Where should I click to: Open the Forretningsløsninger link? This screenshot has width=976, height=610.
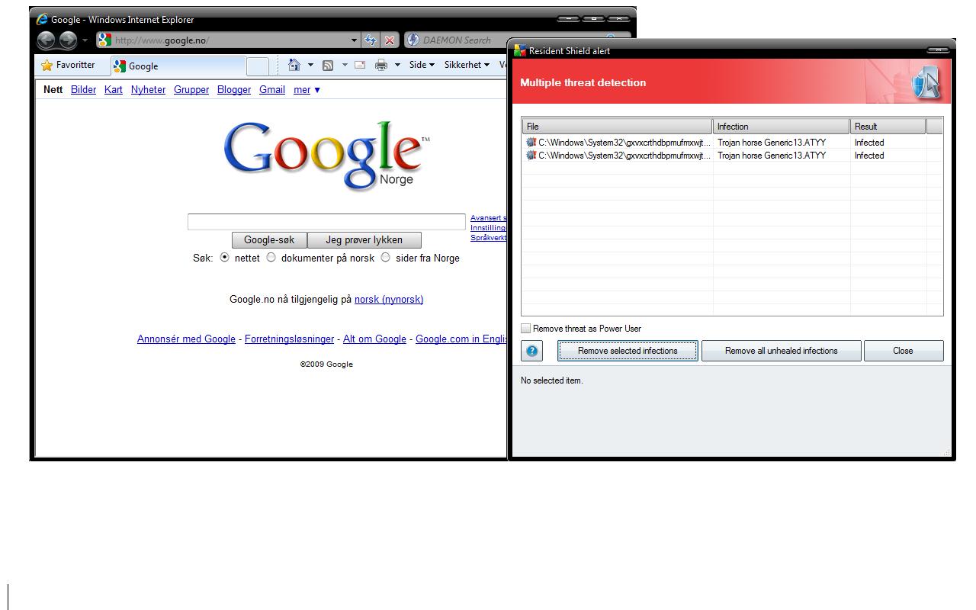pos(289,339)
